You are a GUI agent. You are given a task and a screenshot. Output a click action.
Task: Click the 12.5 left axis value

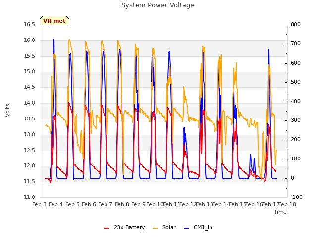30,150
